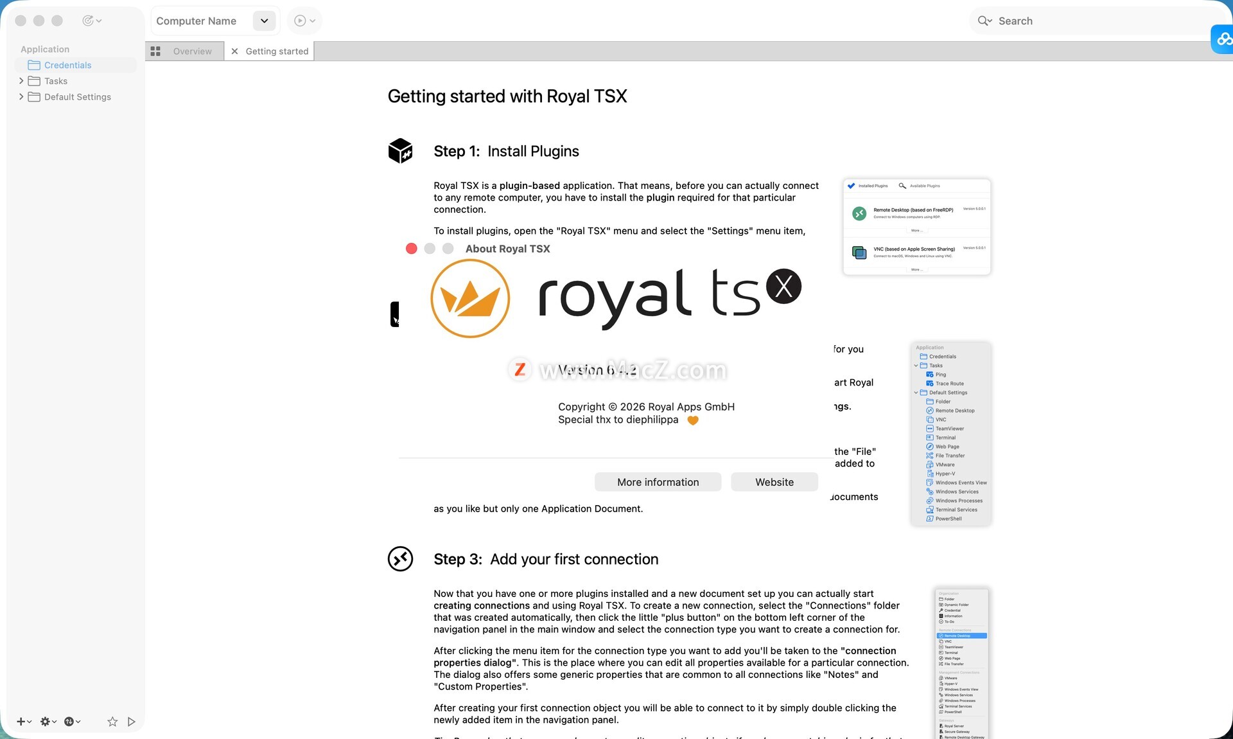Switch to the Overview tab
This screenshot has height=739, width=1233.
click(x=192, y=51)
